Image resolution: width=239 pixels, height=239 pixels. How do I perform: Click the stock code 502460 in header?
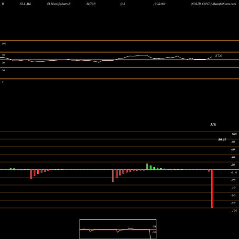[160, 4]
